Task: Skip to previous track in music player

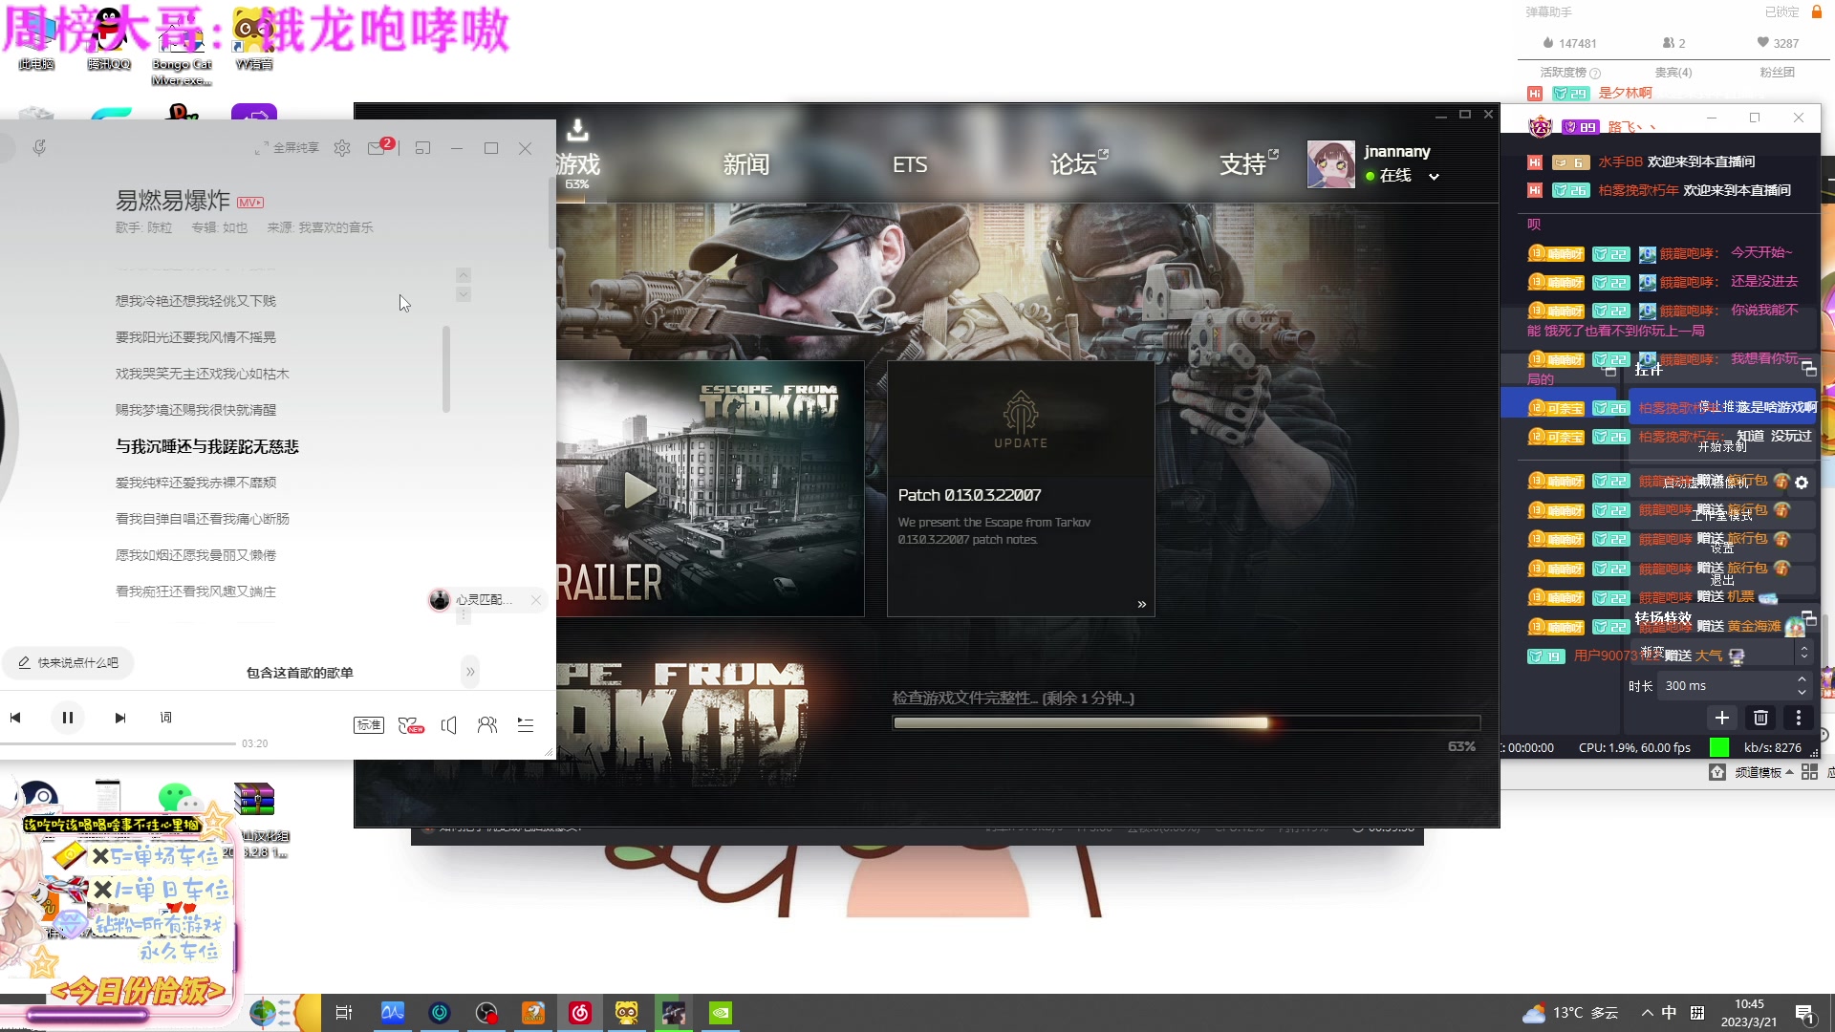Action: (15, 718)
